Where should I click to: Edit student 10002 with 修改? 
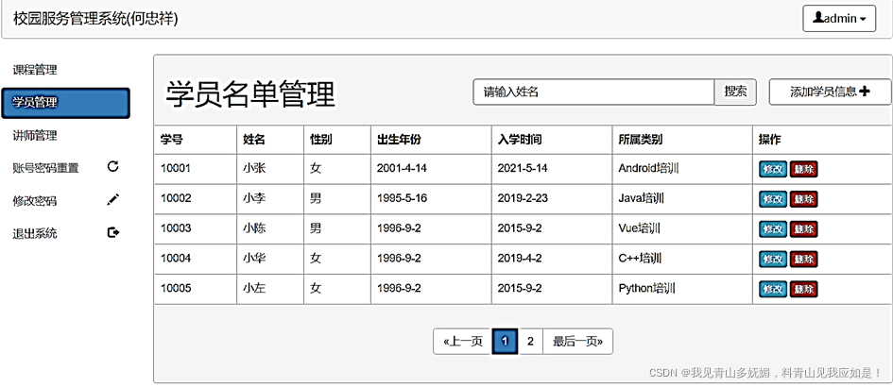[x=773, y=198]
